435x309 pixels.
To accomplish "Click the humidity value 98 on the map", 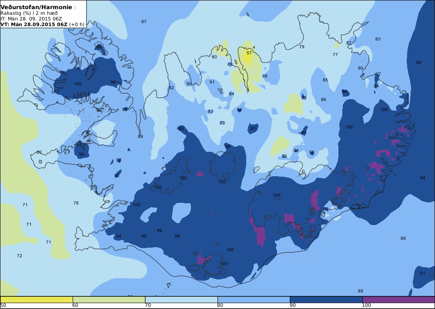I will point(228,147).
